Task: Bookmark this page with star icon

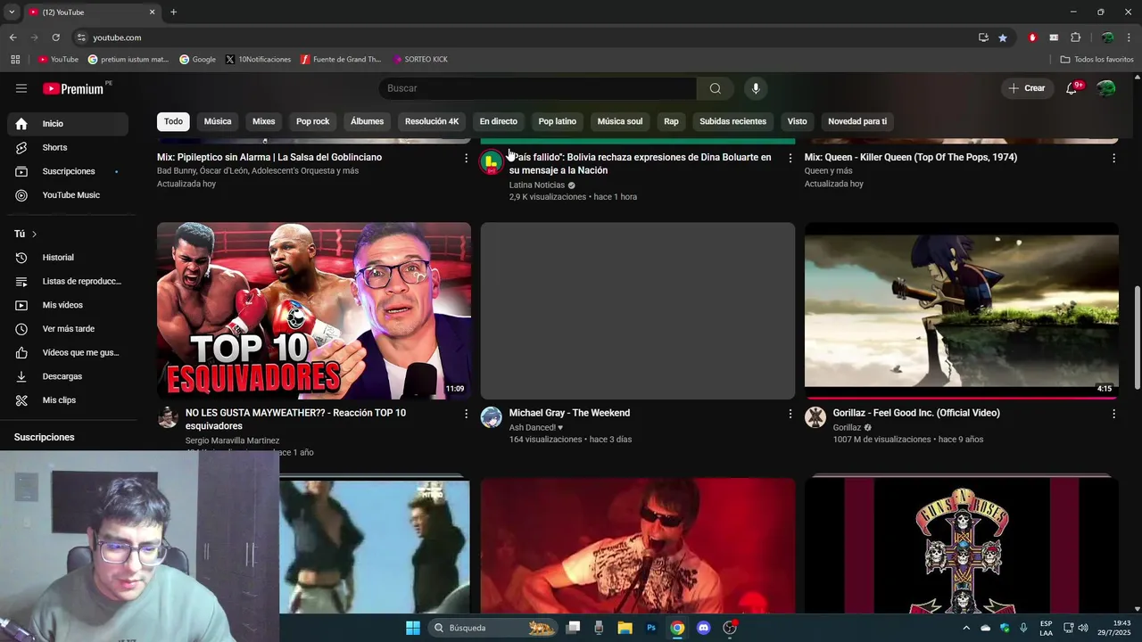Action: pos(1003,37)
